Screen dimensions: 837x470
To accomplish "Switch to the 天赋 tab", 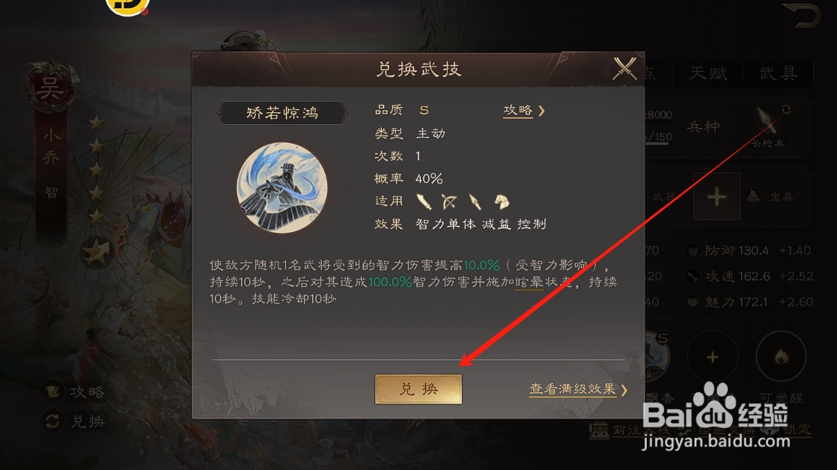I will click(x=708, y=73).
